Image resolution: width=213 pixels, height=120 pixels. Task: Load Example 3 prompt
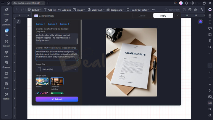[x=64, y=24]
